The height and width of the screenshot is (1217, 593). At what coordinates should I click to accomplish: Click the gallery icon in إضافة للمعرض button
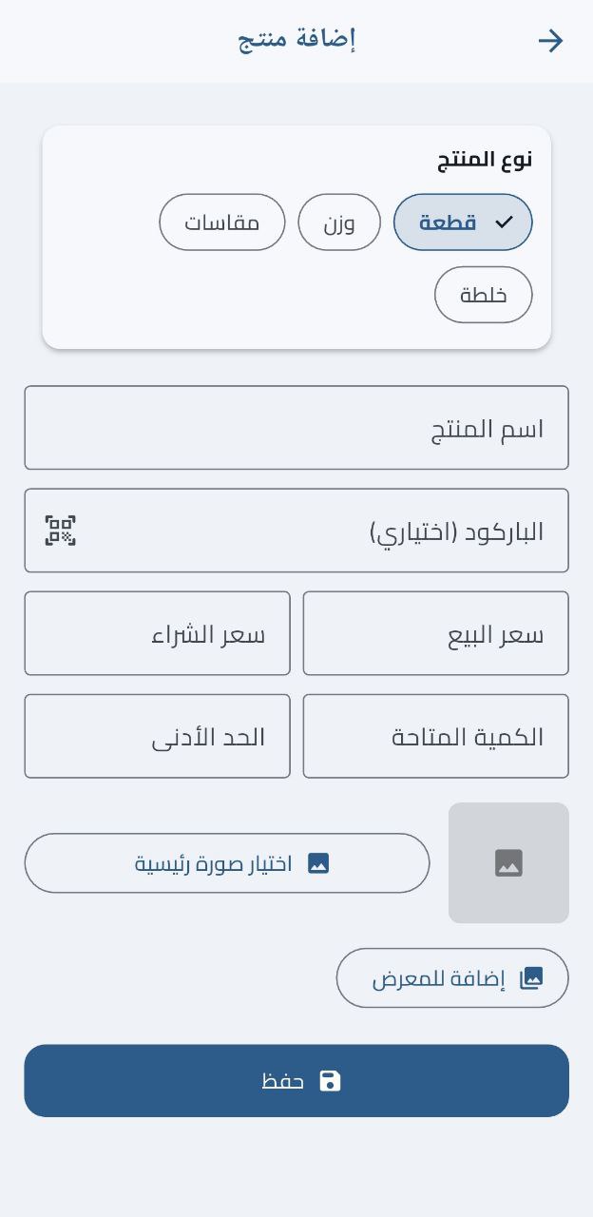coord(532,976)
